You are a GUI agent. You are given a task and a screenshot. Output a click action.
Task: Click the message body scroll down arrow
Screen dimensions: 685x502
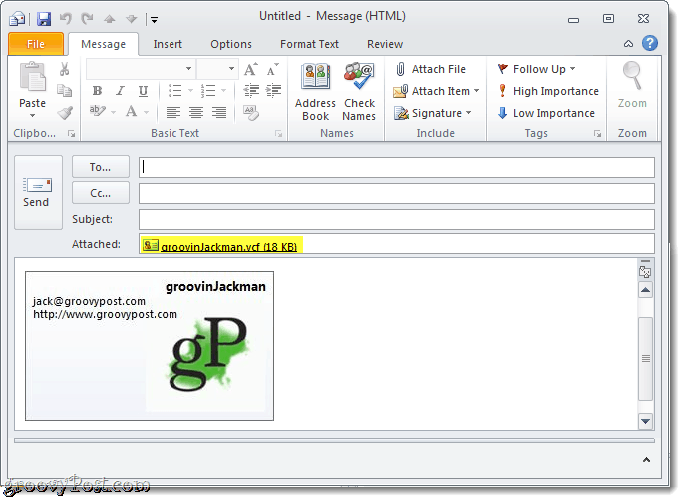pos(645,421)
